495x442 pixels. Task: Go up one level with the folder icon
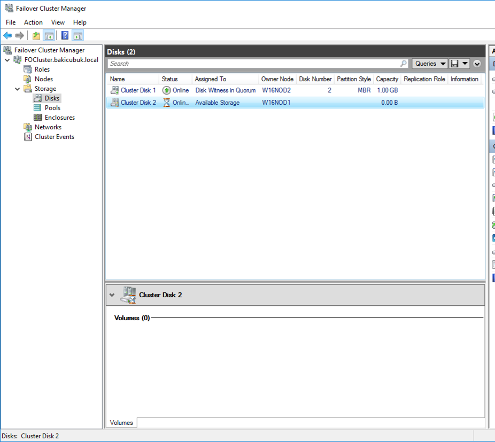click(36, 36)
